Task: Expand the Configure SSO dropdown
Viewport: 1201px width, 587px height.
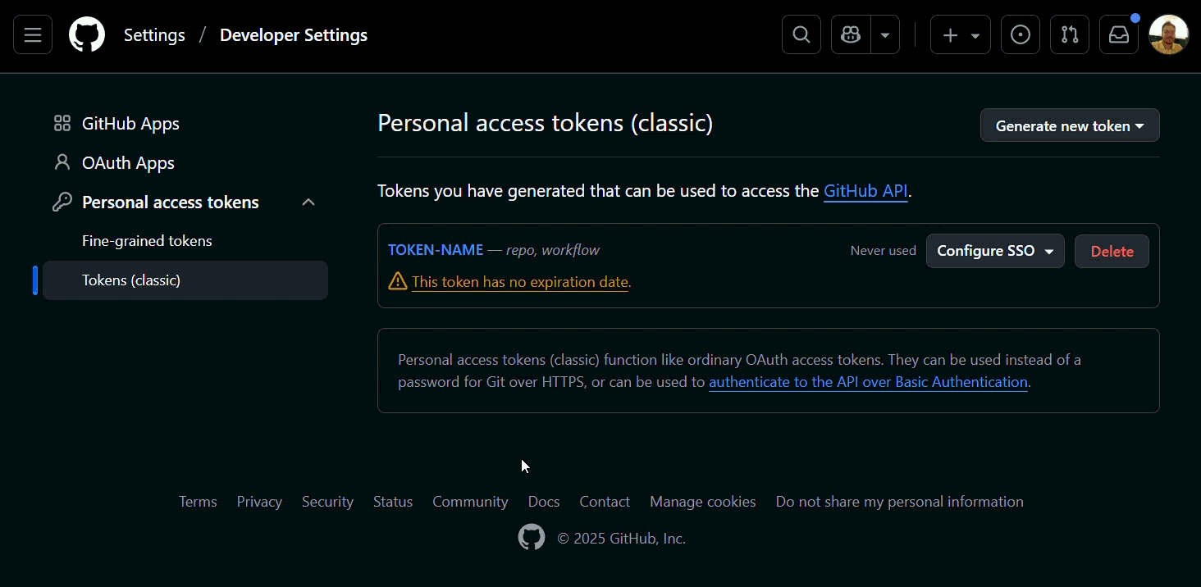Action: pos(994,251)
